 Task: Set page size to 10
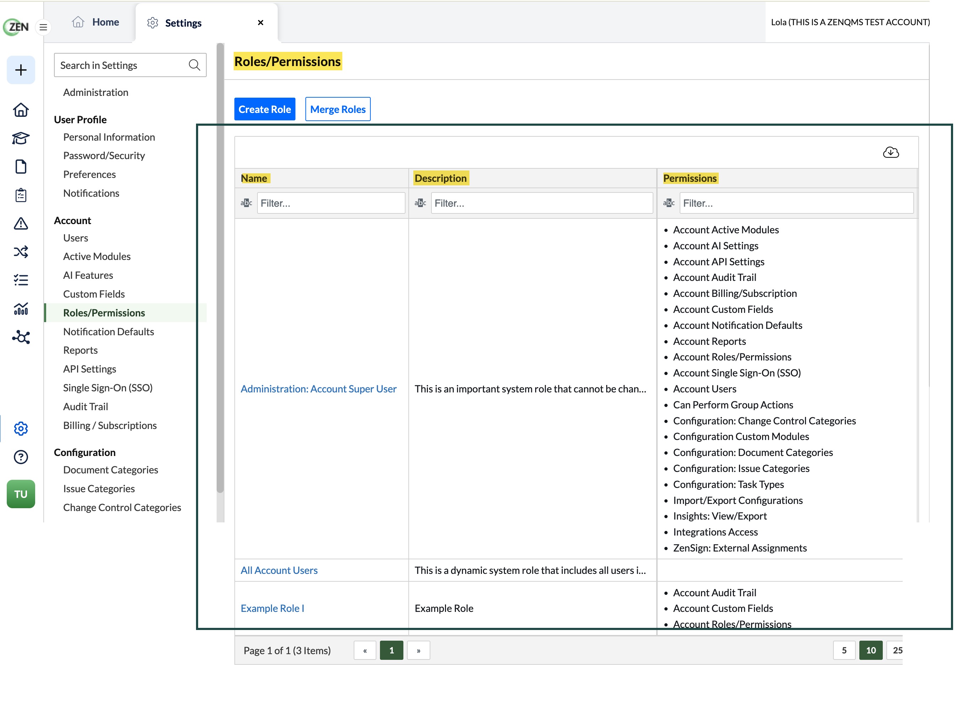pyautogui.click(x=871, y=651)
